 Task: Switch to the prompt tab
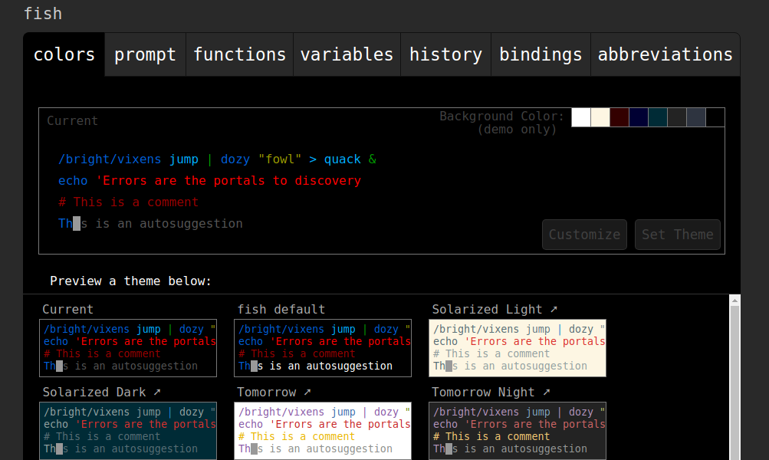(x=145, y=55)
